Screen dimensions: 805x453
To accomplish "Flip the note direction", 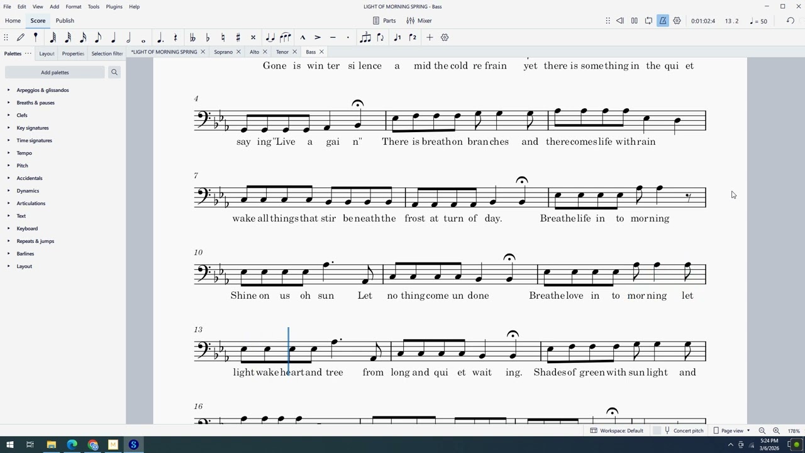I will tap(380, 38).
